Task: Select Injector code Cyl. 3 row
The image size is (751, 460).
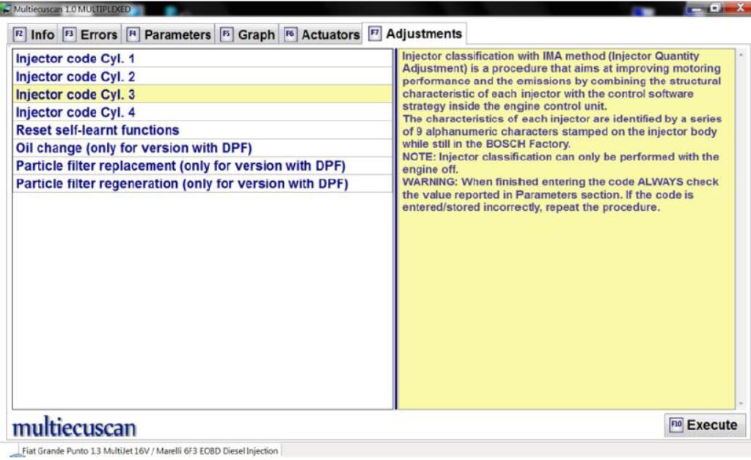Action: pyautogui.click(x=202, y=94)
